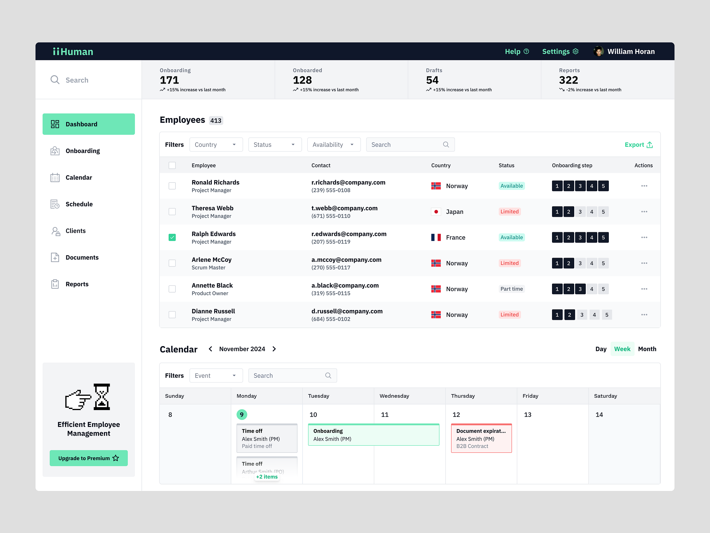The image size is (710, 533).
Task: Expand the Availability filter dropdown
Action: [x=334, y=144]
